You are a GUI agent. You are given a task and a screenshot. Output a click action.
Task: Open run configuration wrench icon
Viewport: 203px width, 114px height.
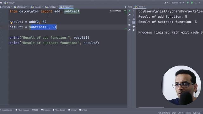129,15
